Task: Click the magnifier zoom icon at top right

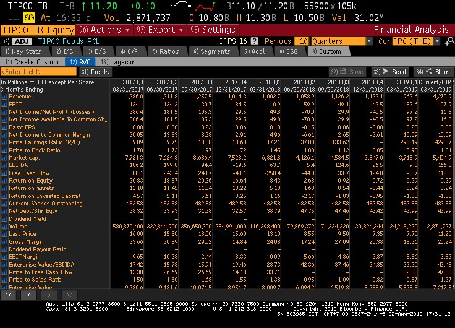Action: pyautogui.click(x=449, y=41)
